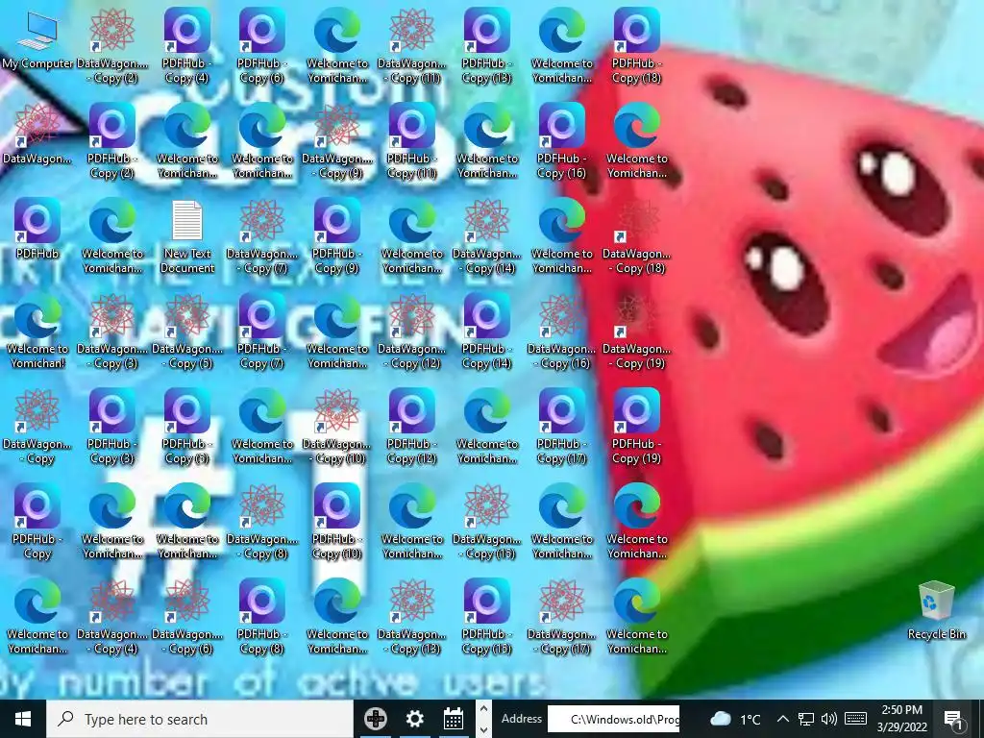This screenshot has width=984, height=738.
Task: Click the Type here to search box
Action: (x=200, y=719)
